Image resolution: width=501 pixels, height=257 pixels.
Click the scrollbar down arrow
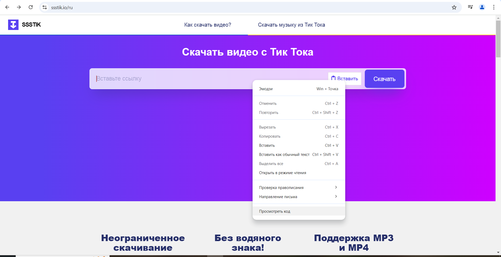point(498,252)
